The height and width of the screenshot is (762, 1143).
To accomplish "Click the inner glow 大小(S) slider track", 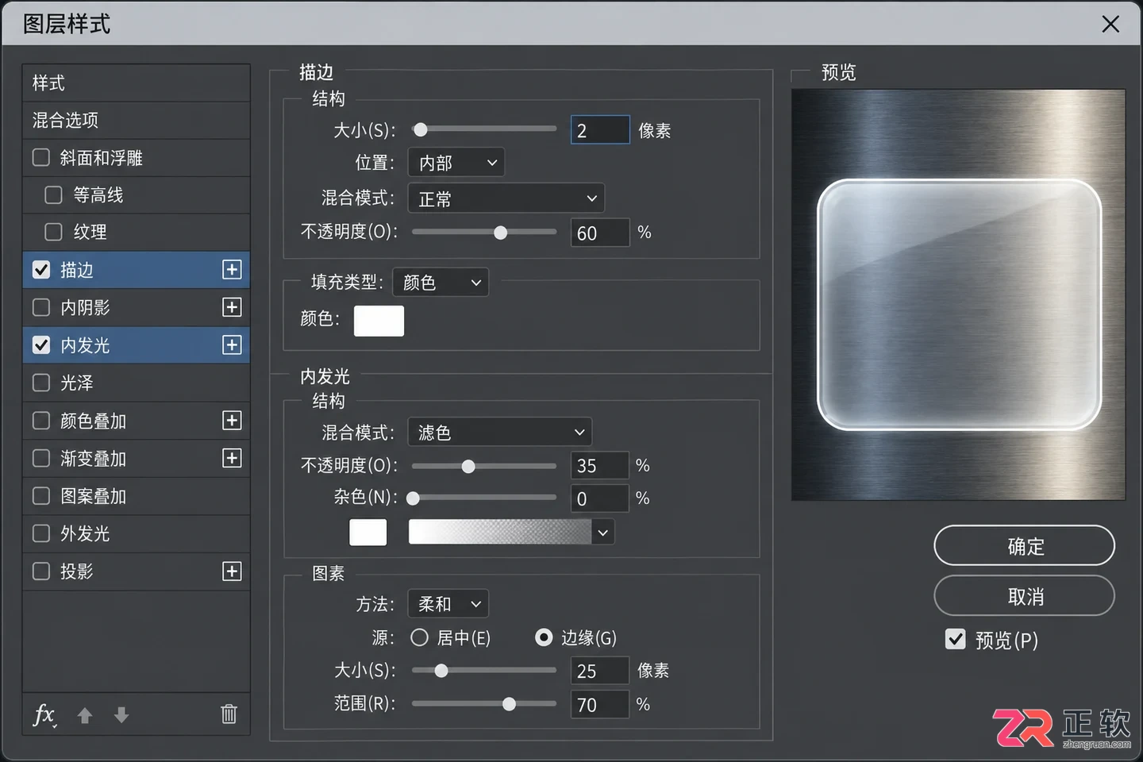I will [484, 671].
